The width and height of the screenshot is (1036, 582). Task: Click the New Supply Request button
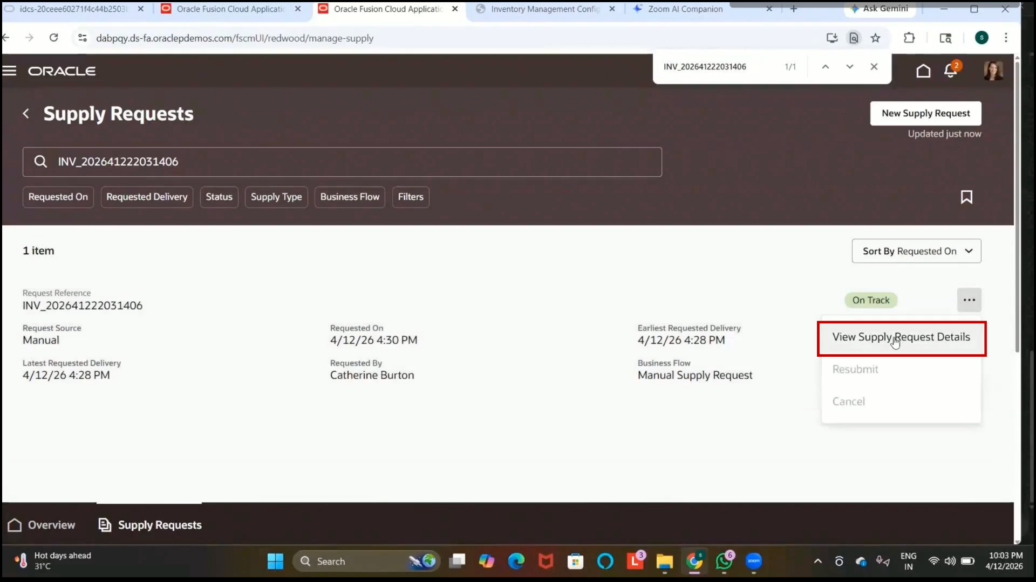[x=926, y=114]
